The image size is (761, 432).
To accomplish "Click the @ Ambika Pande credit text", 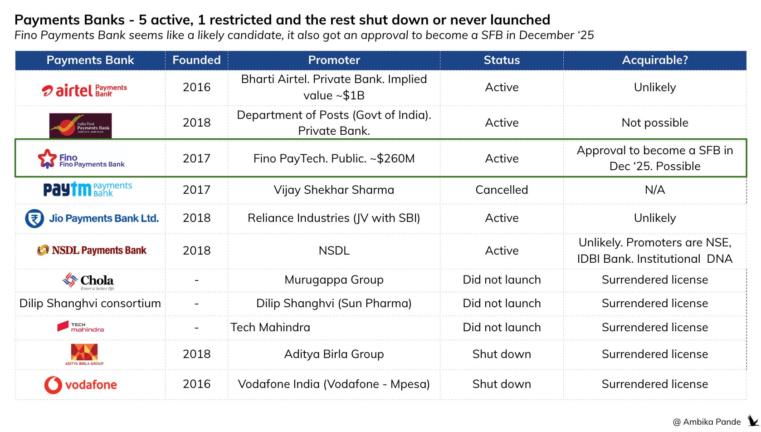I will coord(707,422).
